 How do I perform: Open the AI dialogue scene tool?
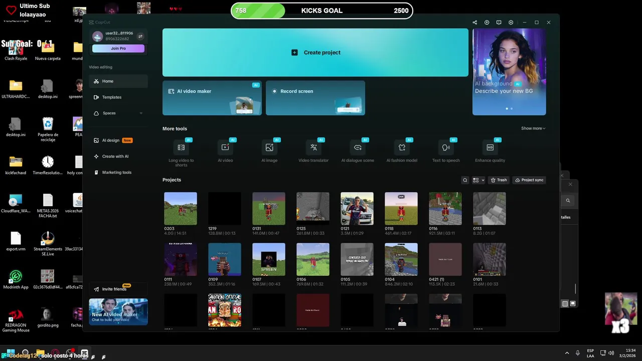(x=358, y=147)
